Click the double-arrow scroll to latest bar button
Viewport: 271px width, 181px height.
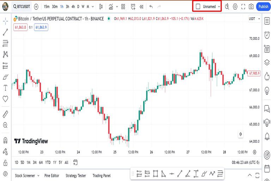(240, 134)
